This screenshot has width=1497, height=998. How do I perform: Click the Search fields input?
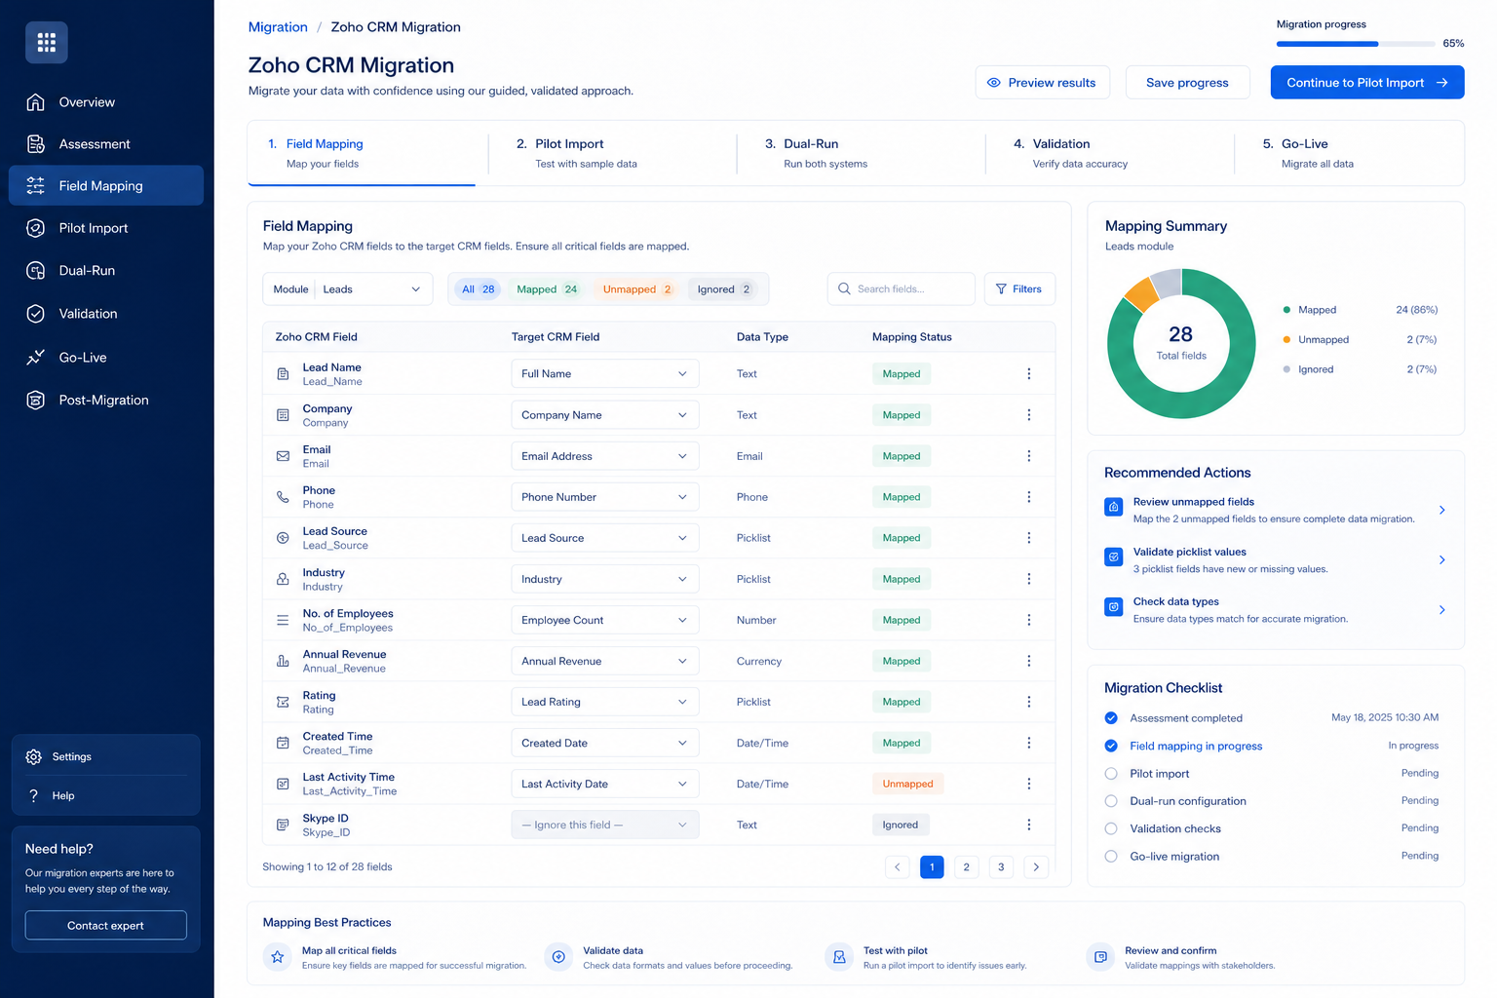point(902,289)
